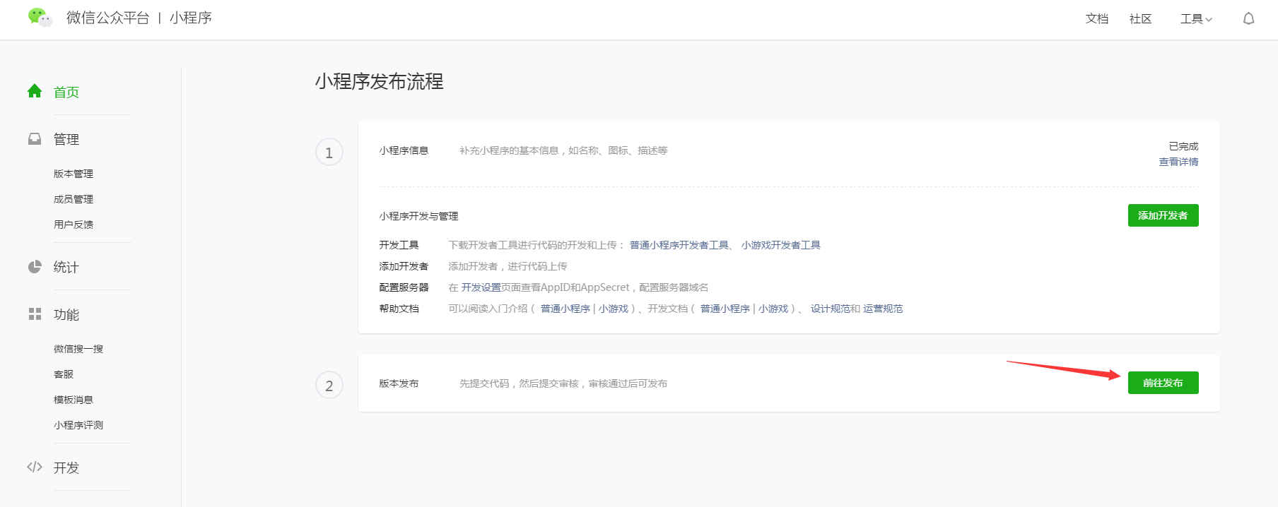Open the 查看详情 link
The image size is (1278, 507).
tap(1178, 162)
